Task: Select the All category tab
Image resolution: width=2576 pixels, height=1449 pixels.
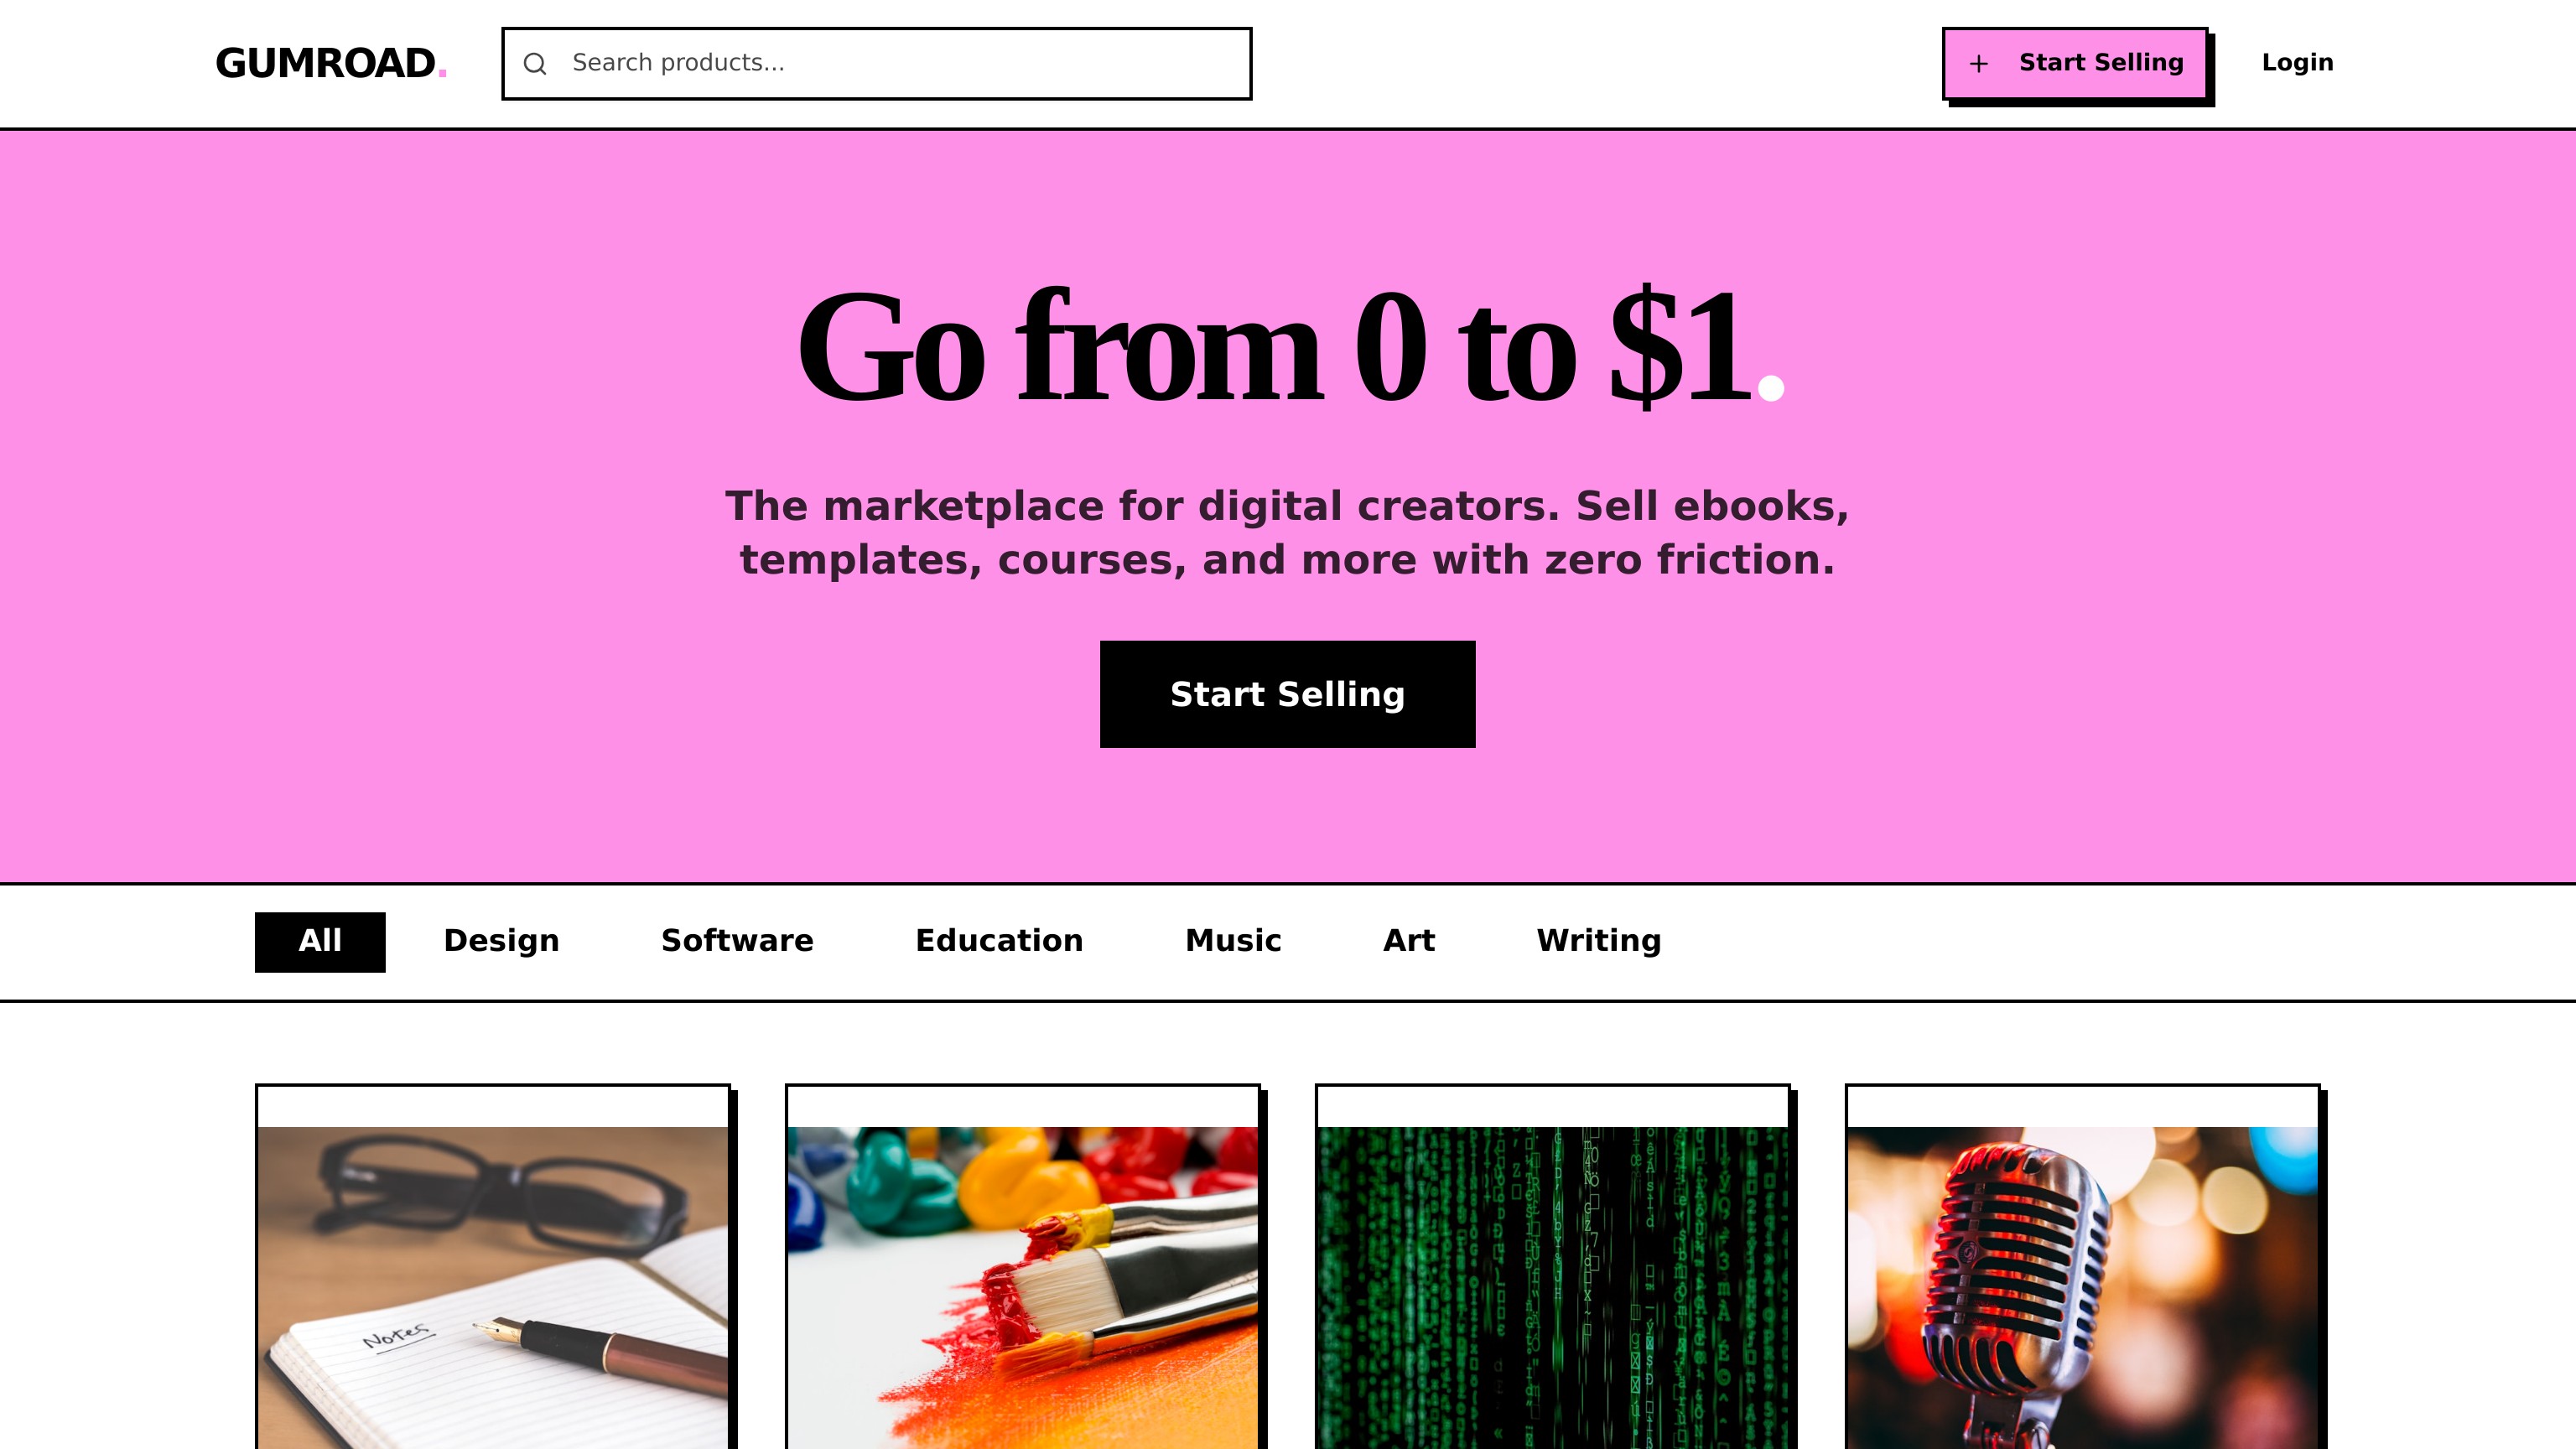Action: click(320, 941)
